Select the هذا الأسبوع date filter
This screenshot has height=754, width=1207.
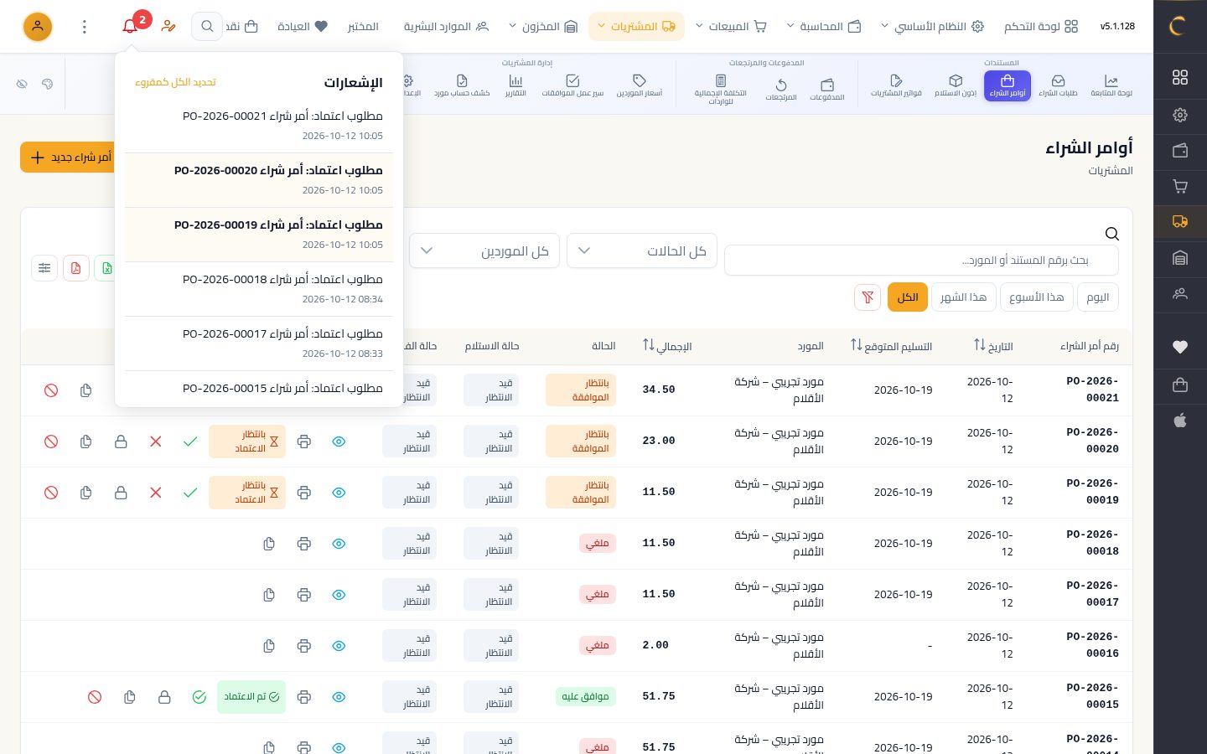pos(1037,297)
